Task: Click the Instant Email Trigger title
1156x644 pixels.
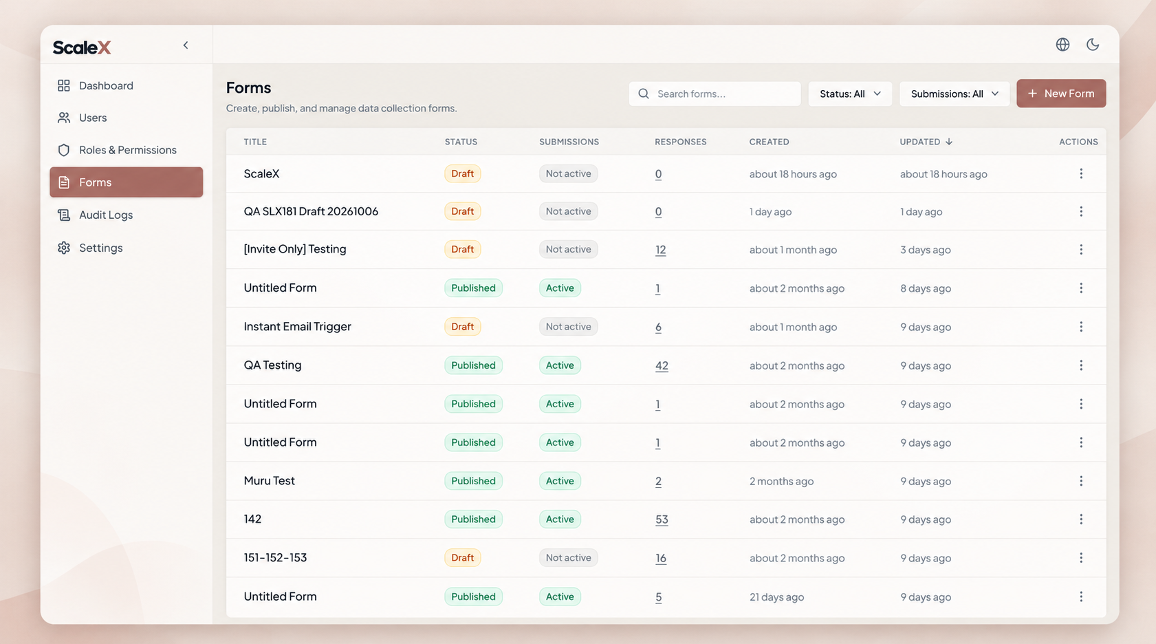Action: (297, 327)
